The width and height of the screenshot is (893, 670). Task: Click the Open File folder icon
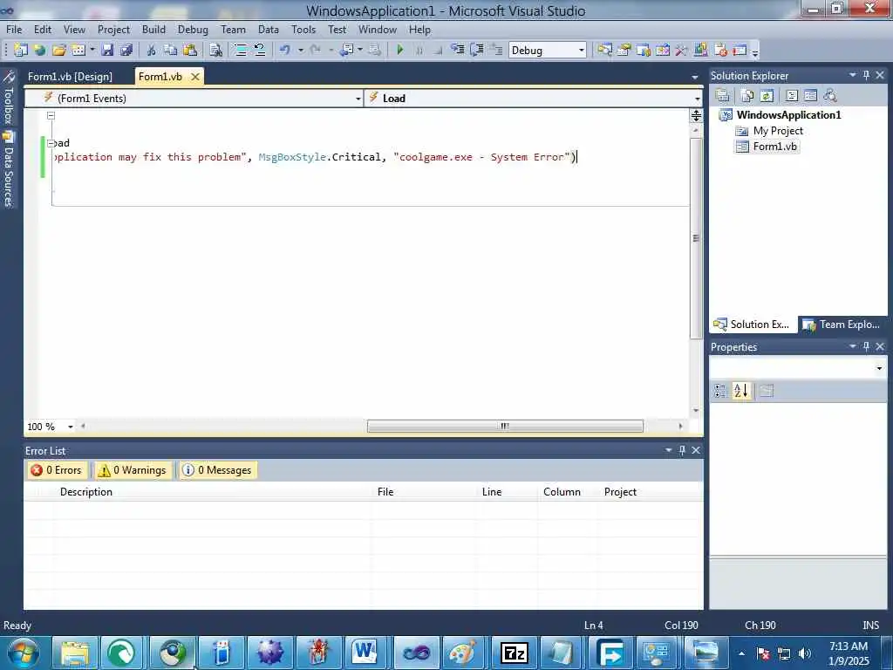[x=58, y=50]
